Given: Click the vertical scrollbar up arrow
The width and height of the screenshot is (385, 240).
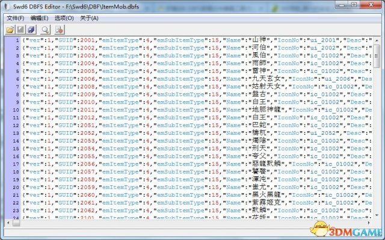Looking at the screenshot, I should pyautogui.click(x=377, y=40).
